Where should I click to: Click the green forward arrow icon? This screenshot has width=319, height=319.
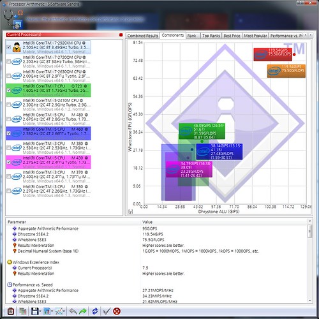click(x=83, y=311)
